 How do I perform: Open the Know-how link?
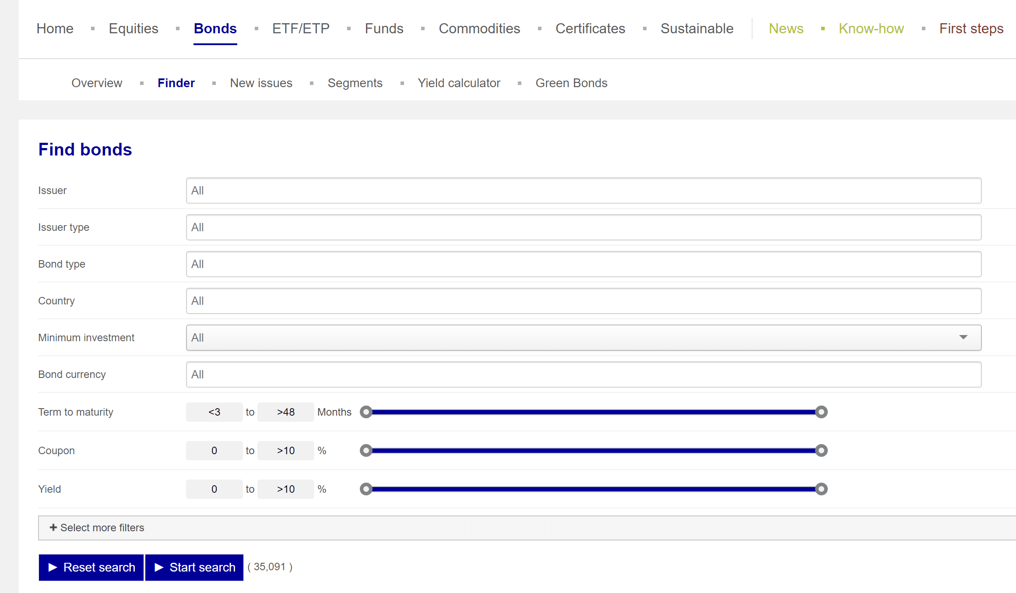pyautogui.click(x=871, y=28)
